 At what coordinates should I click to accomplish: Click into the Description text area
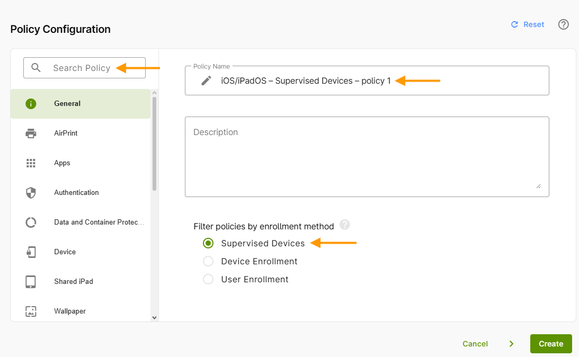point(367,157)
